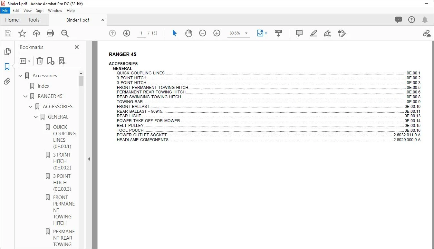The image size is (434, 249).
Task: Print the document with the printer icon
Action: point(50,33)
